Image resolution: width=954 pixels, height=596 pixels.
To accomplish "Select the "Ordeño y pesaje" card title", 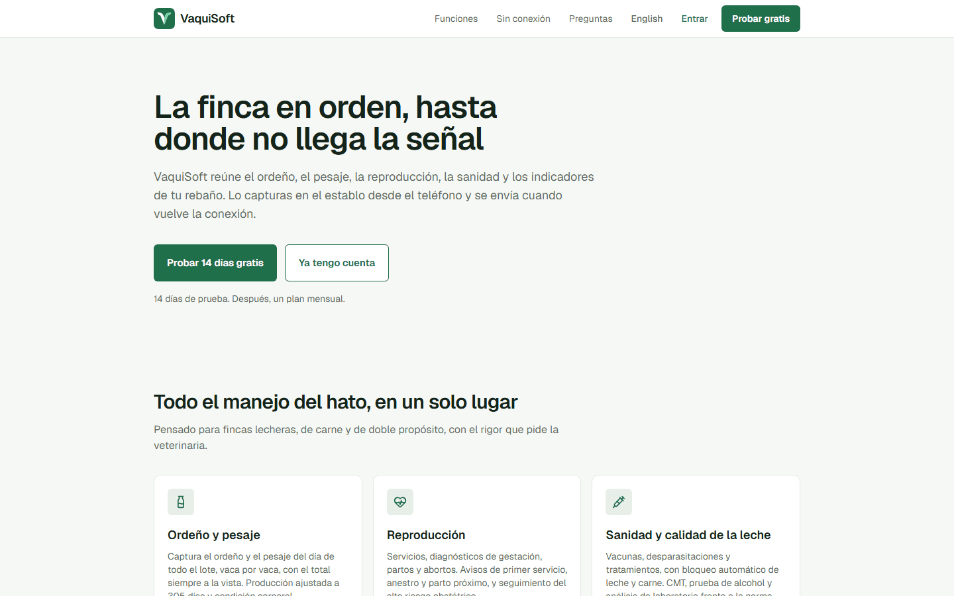I will coord(214,535).
